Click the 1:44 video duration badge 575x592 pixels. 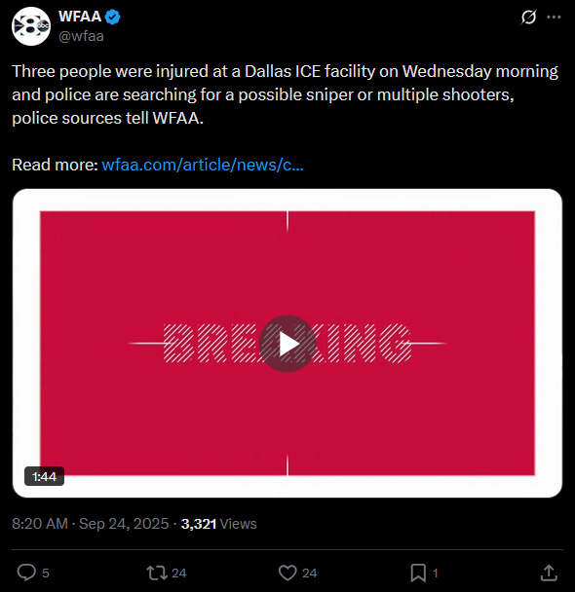[x=44, y=476]
